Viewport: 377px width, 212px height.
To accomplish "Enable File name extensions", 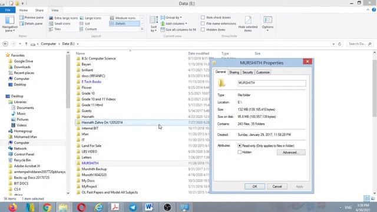I will tap(203, 24).
